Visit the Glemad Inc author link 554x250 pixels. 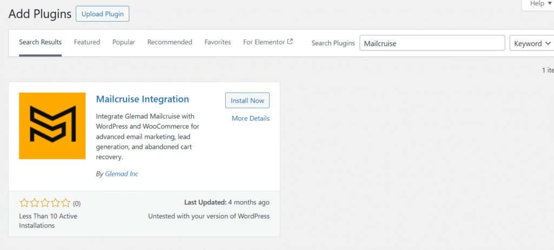122,174
